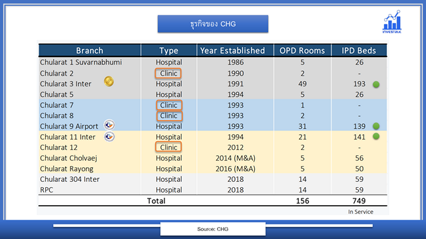Click the Clinic type in Chularat 12 row
Screen dimensions: 426x239
pyautogui.click(x=168, y=147)
